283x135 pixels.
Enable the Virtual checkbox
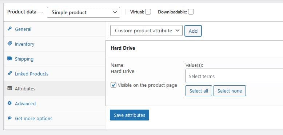[148, 12]
